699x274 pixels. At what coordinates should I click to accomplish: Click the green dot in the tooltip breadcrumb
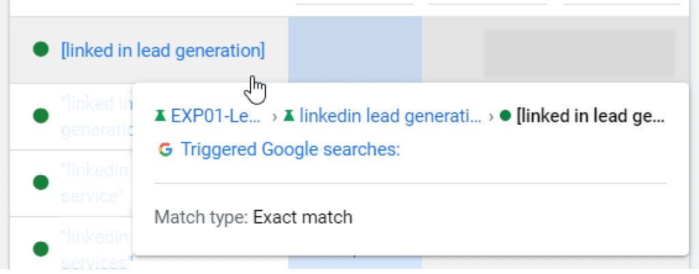[505, 117]
